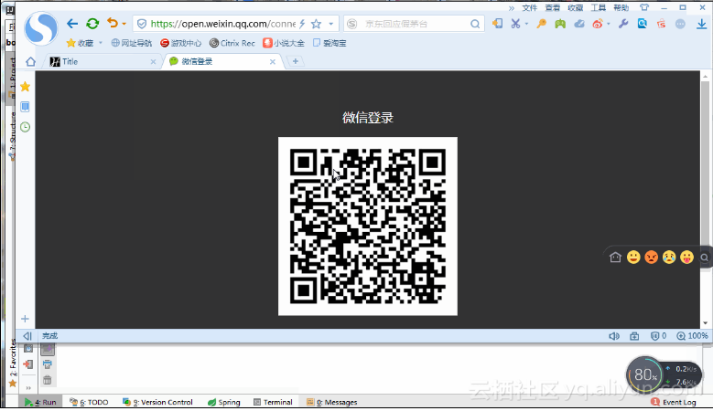This screenshot has height=411, width=713.
Task: Click the ad-block shield counter
Action: [658, 336]
